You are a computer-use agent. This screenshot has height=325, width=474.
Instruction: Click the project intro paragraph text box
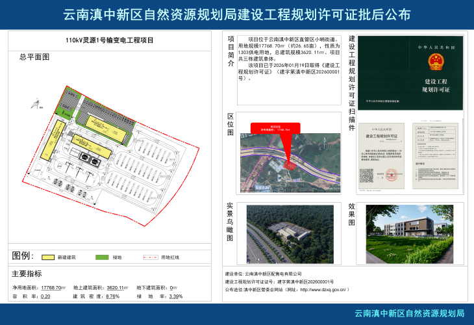(290, 70)
